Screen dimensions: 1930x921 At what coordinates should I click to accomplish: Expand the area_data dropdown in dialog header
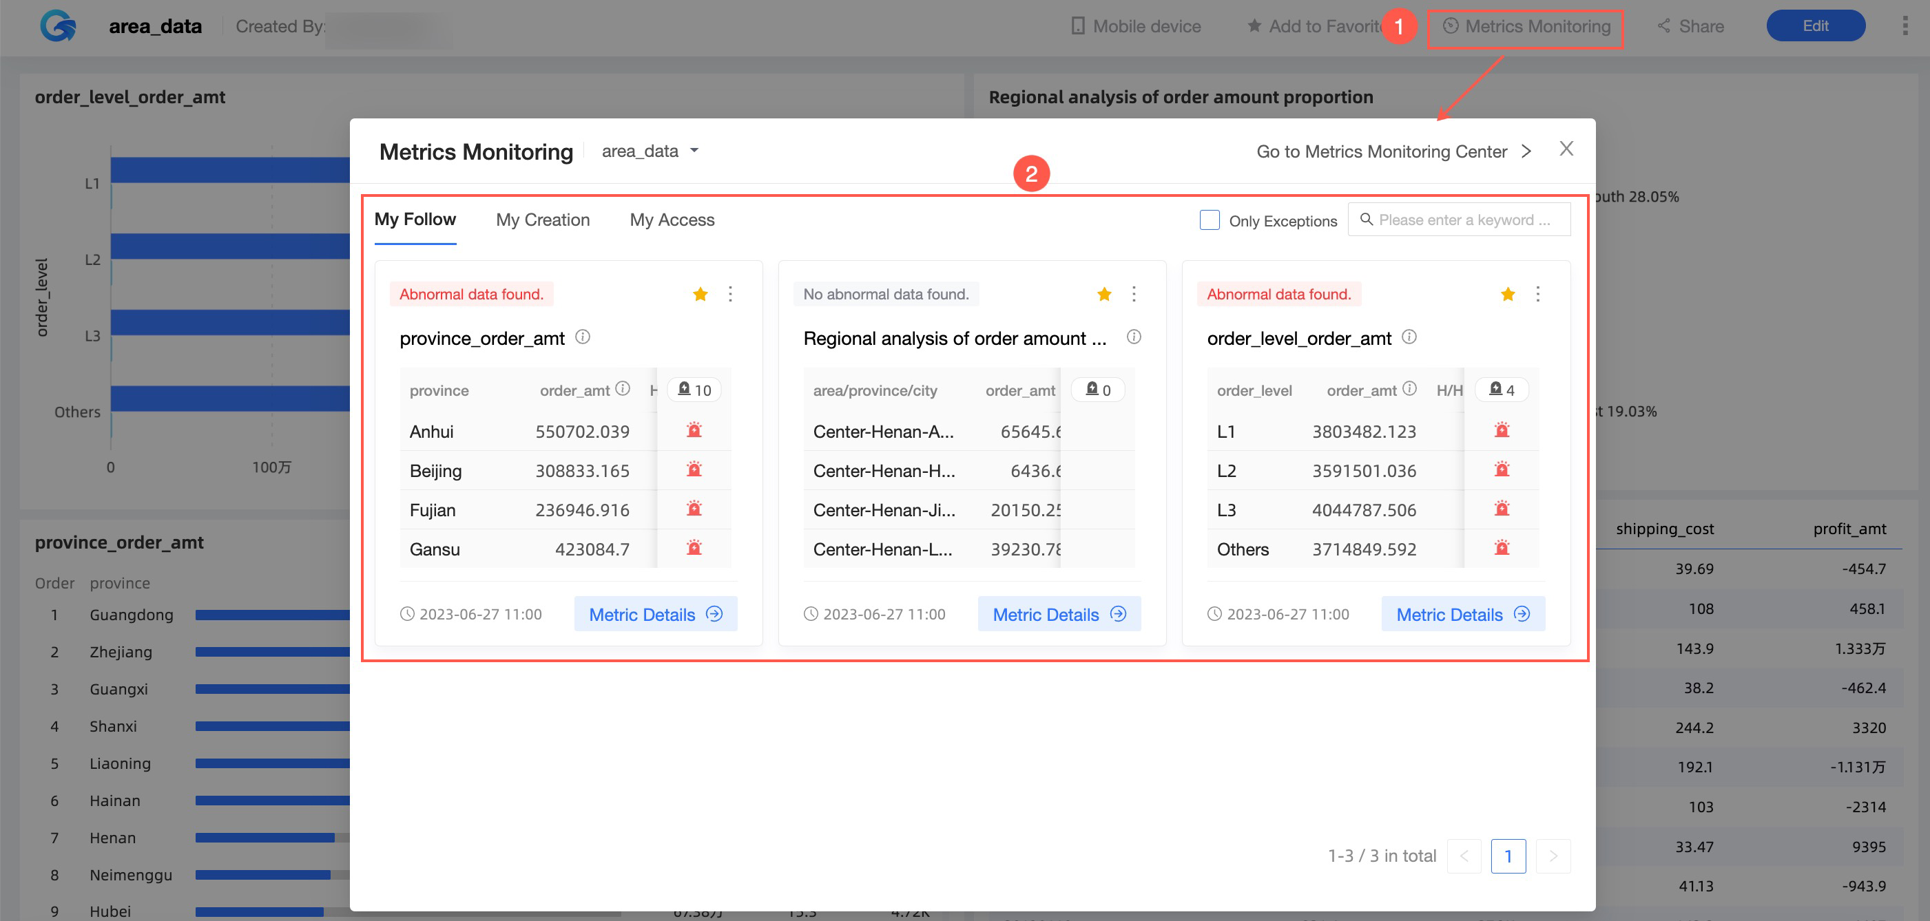pyautogui.click(x=650, y=151)
